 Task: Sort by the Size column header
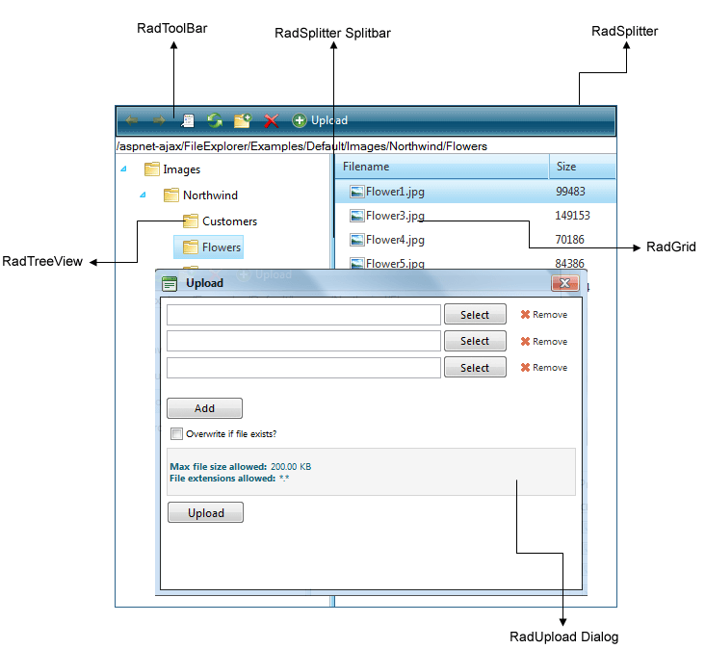pyautogui.click(x=582, y=167)
